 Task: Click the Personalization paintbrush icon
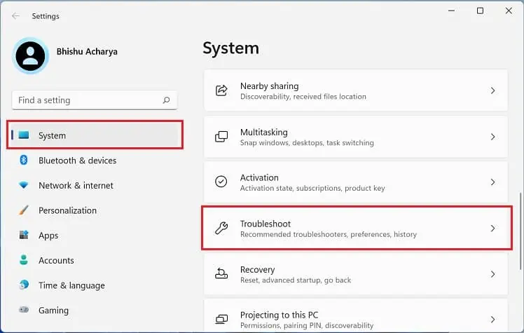[24, 210]
